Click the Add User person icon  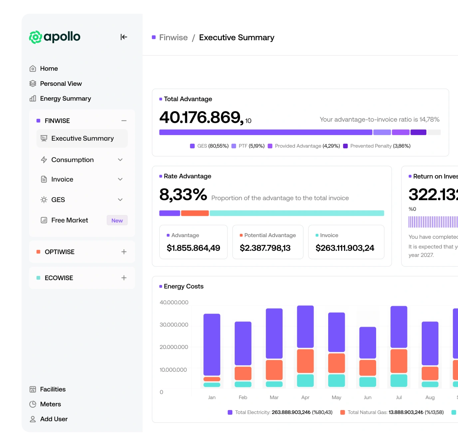point(33,419)
